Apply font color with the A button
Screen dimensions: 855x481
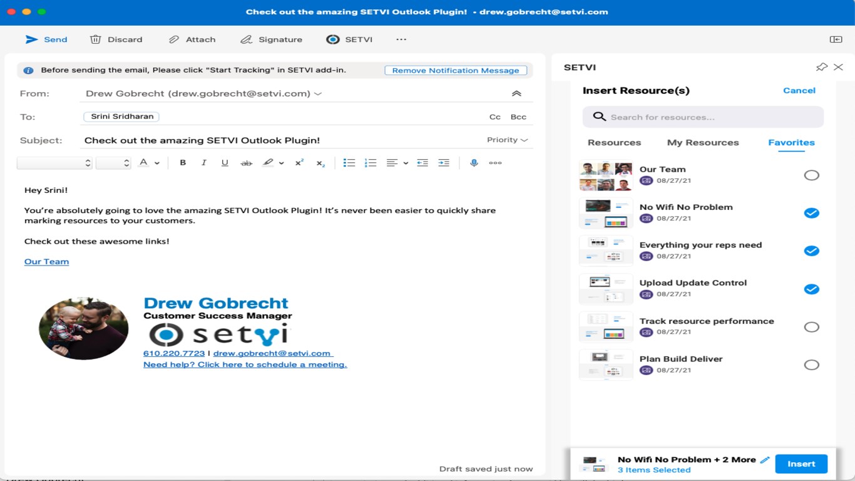[143, 163]
